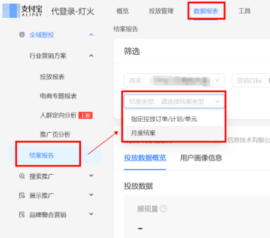Open the 商家 merchant dropdown
Viewport: 270px width, 238px height.
tap(174, 81)
